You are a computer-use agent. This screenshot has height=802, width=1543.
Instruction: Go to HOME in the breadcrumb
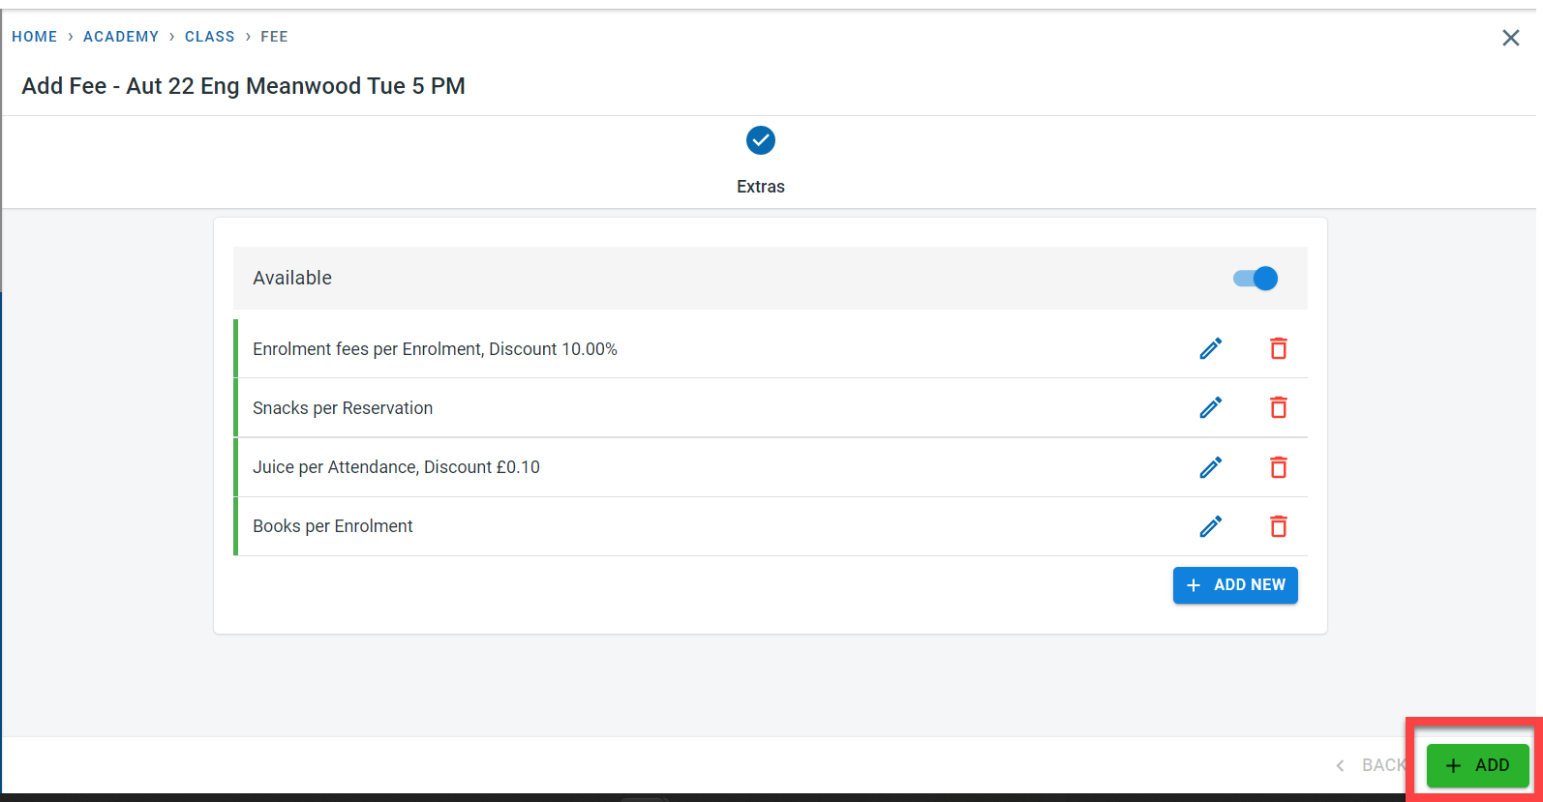[35, 37]
